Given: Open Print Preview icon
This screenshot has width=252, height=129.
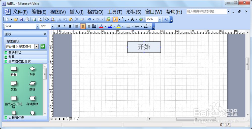Looking at the screenshot, I should (40, 20).
